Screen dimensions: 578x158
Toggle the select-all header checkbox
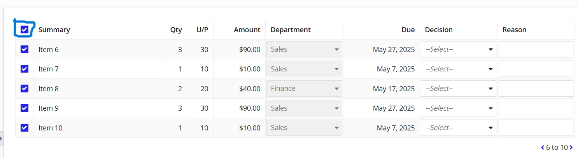point(25,30)
